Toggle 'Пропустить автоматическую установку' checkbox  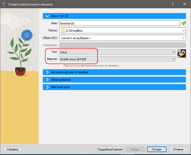tap(61, 66)
